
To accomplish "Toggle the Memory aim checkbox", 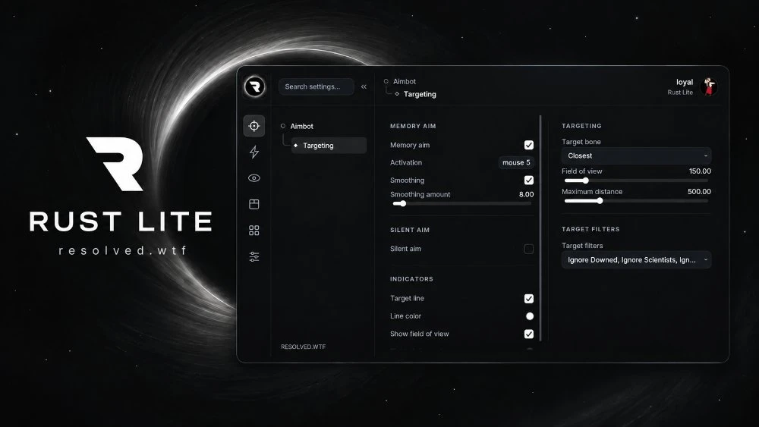I will point(529,145).
